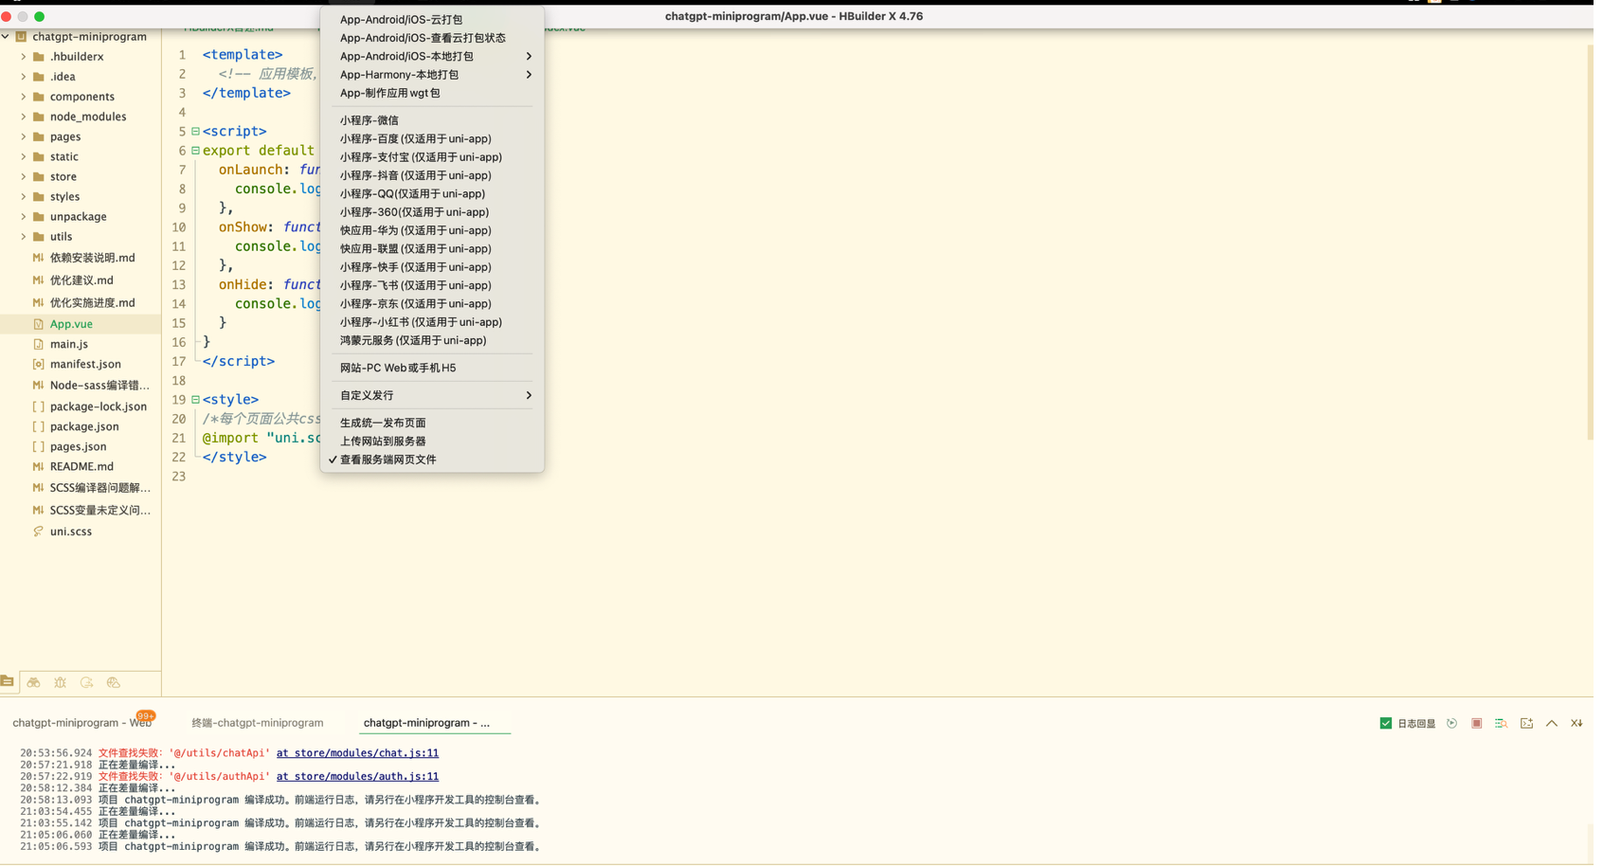Expand the pages folder arrow
Image resolution: width=1603 pixels, height=866 pixels.
tap(24, 137)
